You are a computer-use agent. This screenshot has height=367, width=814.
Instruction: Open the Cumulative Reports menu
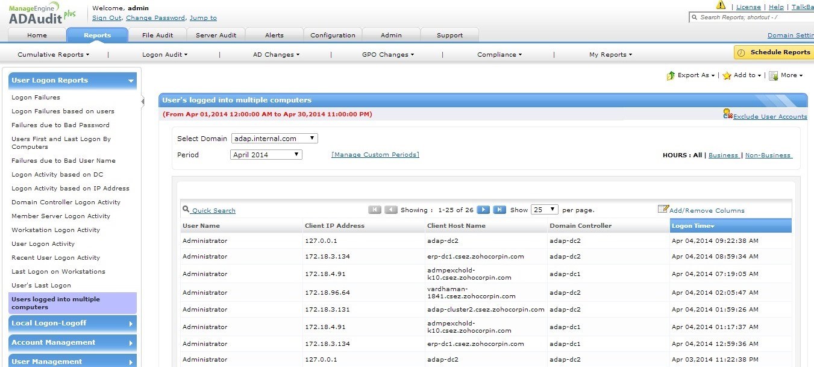click(53, 55)
